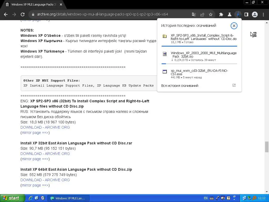Click the language bar keyboard icon

(x=212, y=198)
